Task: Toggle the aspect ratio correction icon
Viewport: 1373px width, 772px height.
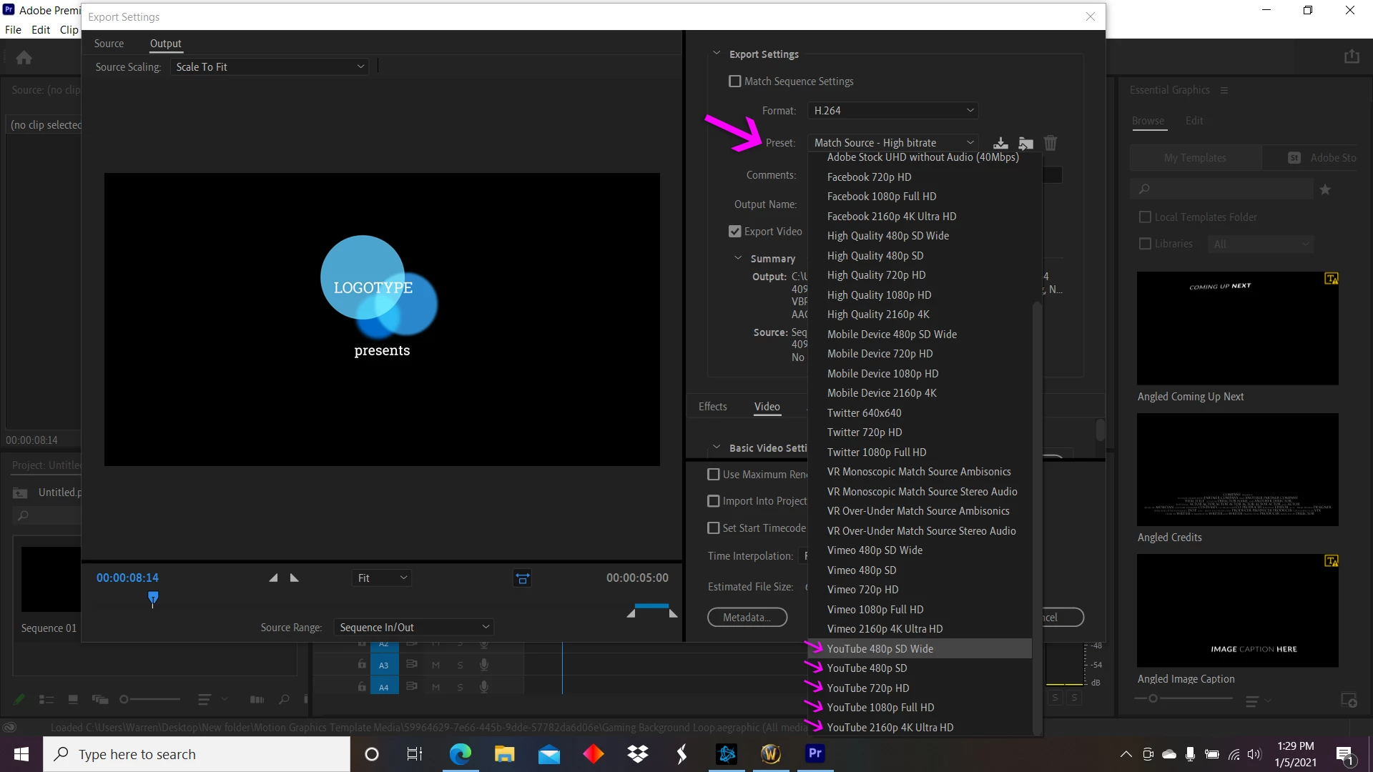Action: [x=523, y=578]
